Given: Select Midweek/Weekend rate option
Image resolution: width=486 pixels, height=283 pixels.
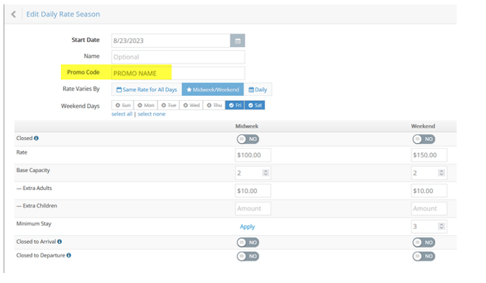Looking at the screenshot, I should (x=213, y=89).
